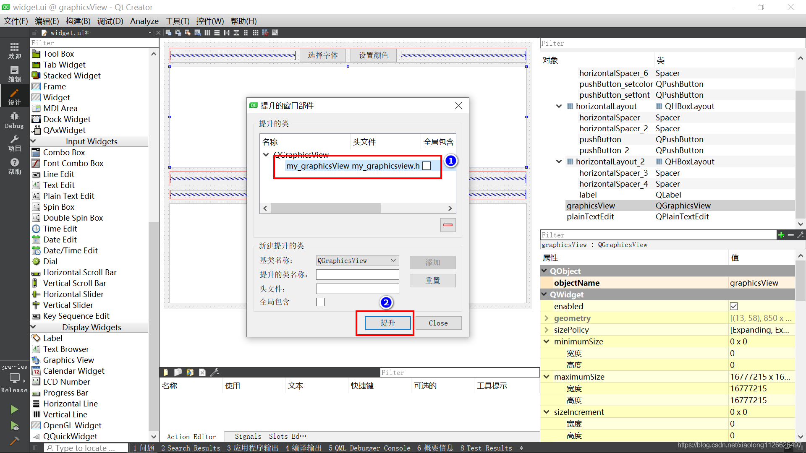Collapse the QGraphicsView tree node in dialog

click(266, 155)
